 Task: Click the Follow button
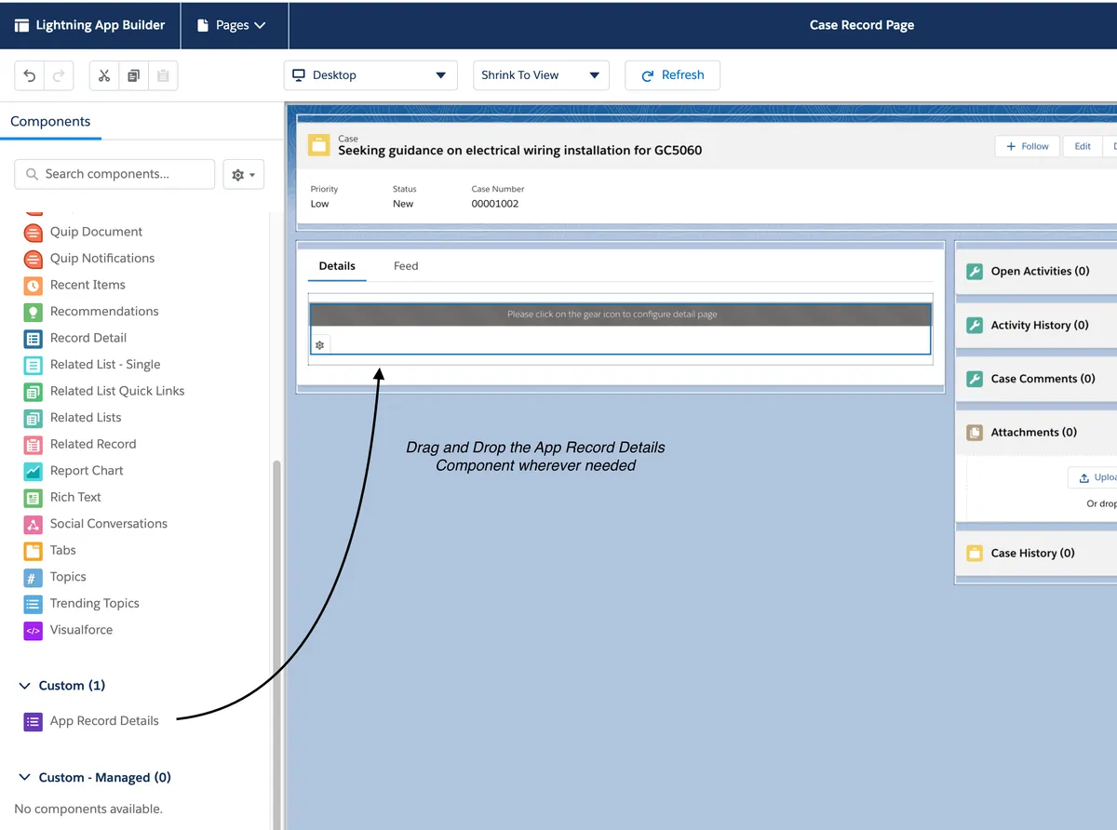1028,146
